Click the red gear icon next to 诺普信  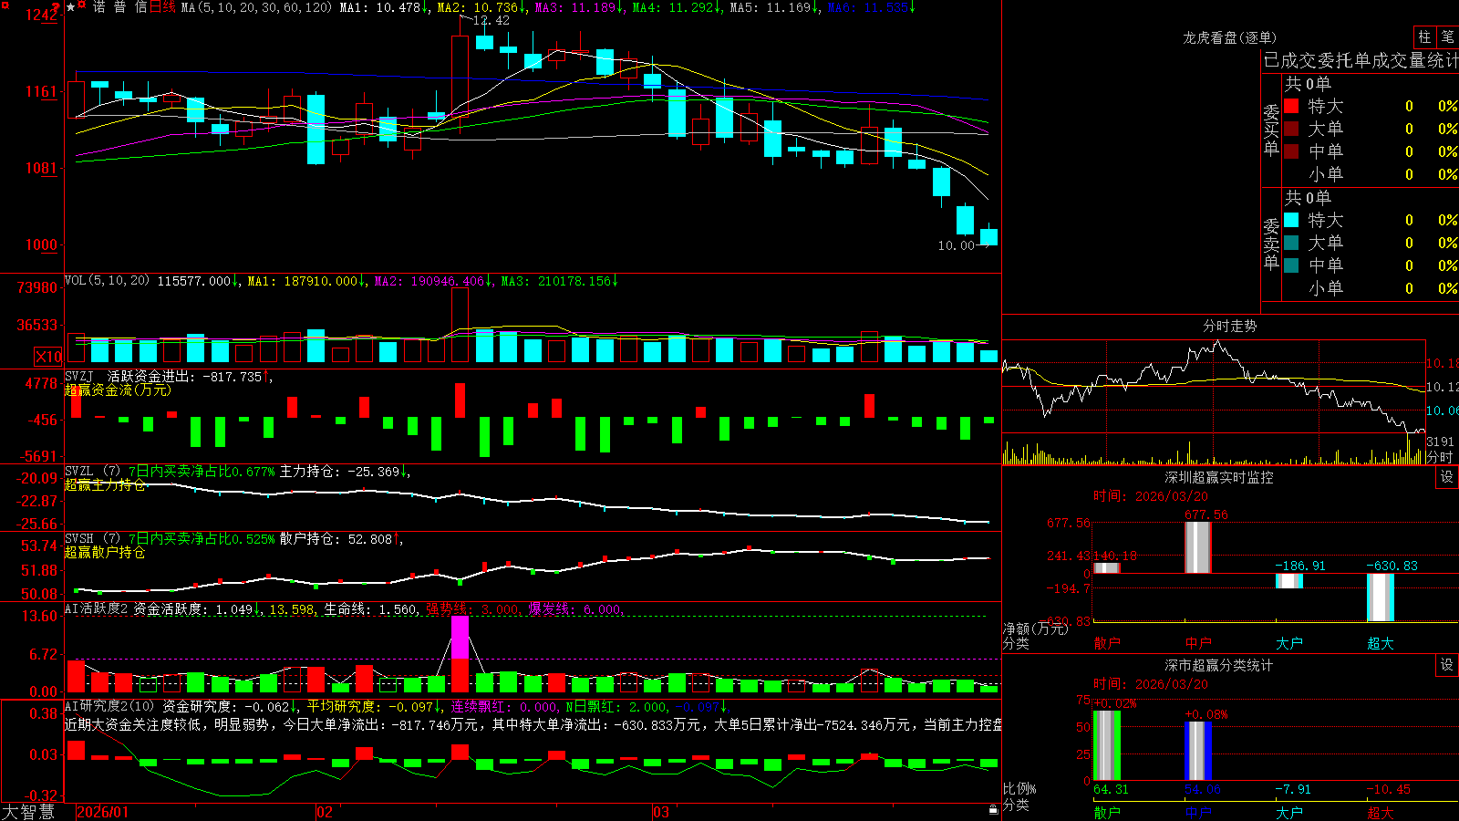82,5
